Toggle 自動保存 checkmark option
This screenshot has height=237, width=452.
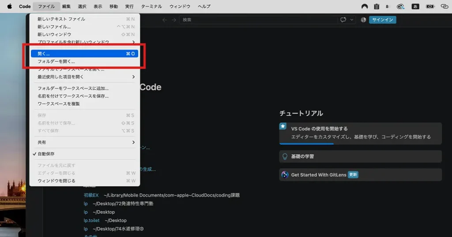tap(85, 154)
